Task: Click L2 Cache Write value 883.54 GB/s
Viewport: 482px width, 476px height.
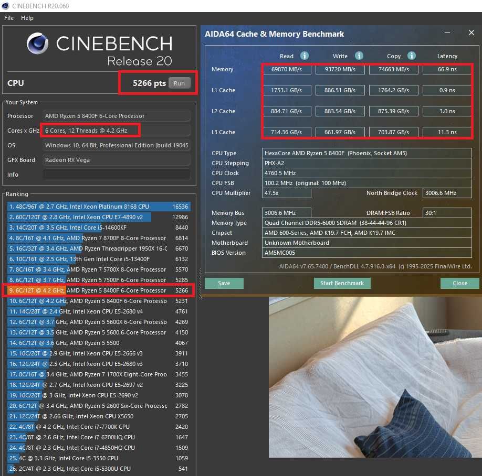Action: 340,111
